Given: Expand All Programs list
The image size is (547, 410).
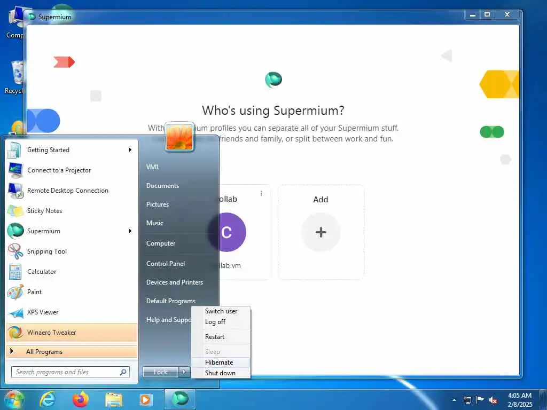Looking at the screenshot, I should (72, 351).
